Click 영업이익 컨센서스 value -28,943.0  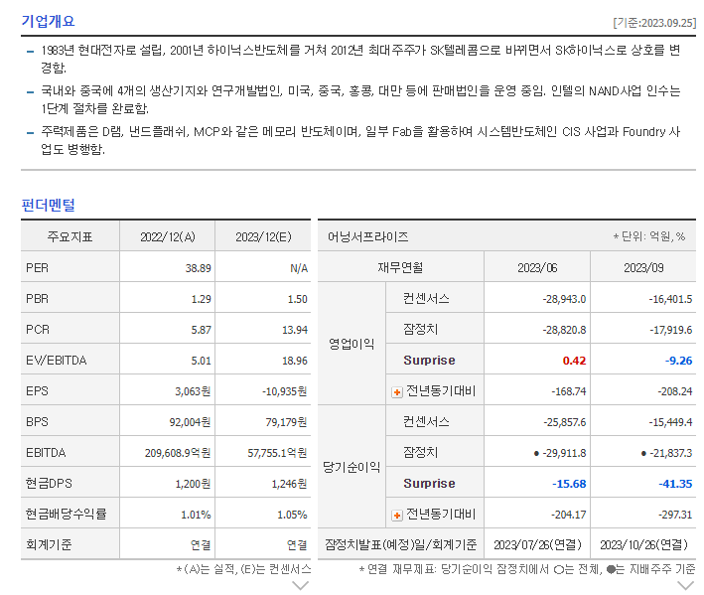564,299
